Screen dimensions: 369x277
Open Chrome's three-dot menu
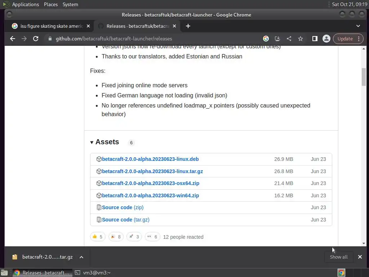tap(359, 39)
